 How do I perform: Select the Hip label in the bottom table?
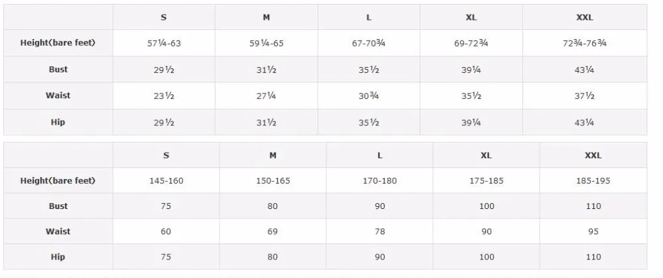point(58,257)
